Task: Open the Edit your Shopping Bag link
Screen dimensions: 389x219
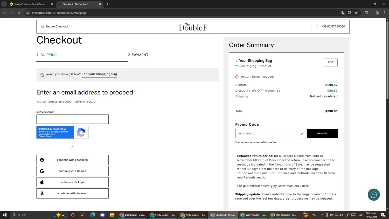Action: pyautogui.click(x=99, y=74)
